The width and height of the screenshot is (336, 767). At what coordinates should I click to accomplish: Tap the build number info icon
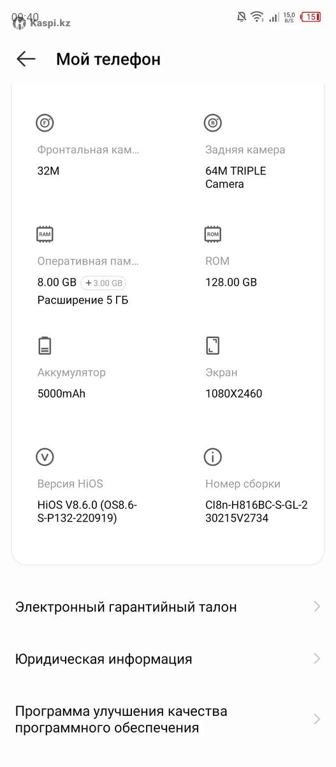coord(212,457)
